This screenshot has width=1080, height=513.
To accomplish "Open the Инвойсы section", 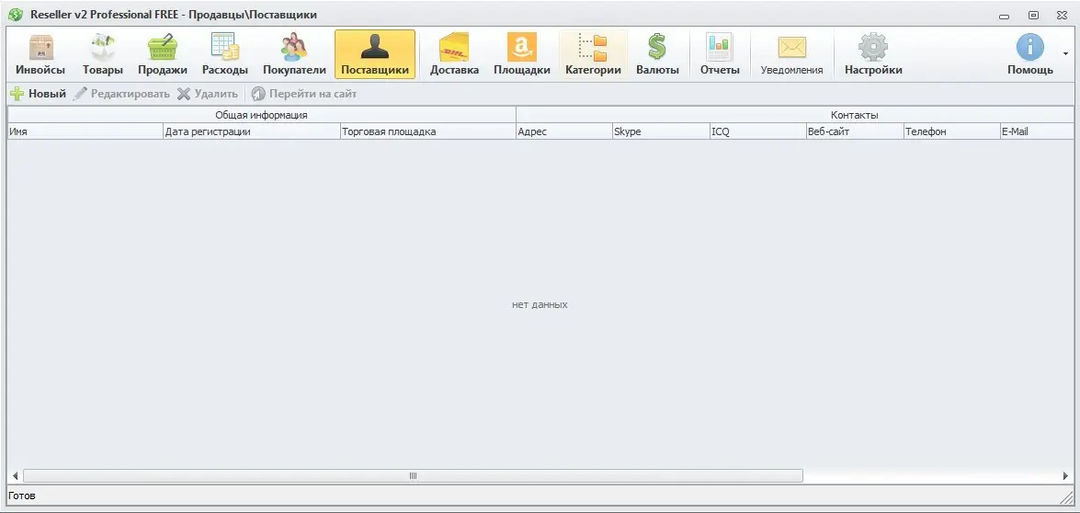I will tap(40, 54).
